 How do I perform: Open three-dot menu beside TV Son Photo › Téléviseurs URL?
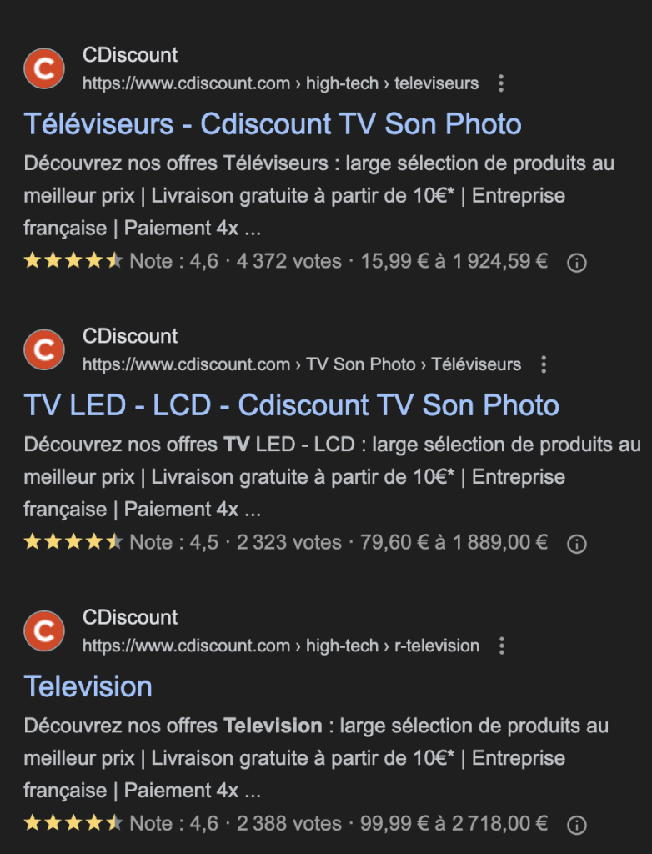click(x=544, y=364)
